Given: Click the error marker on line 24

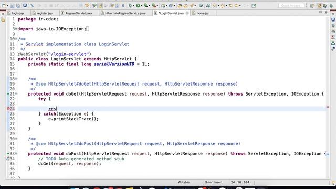Looking at the screenshot, I should click(x=8, y=109).
